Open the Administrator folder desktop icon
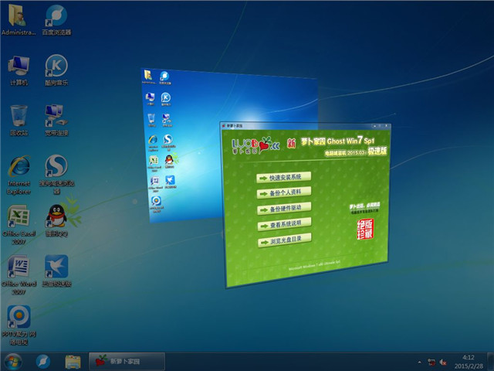This screenshot has height=371, width=494. tap(19, 19)
